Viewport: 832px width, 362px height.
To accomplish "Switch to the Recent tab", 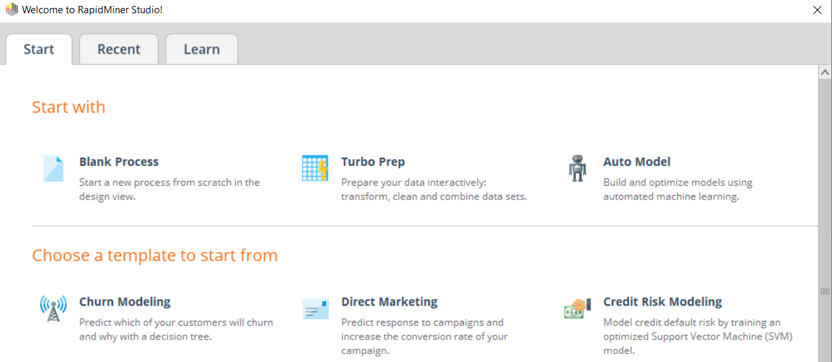I will (x=119, y=49).
